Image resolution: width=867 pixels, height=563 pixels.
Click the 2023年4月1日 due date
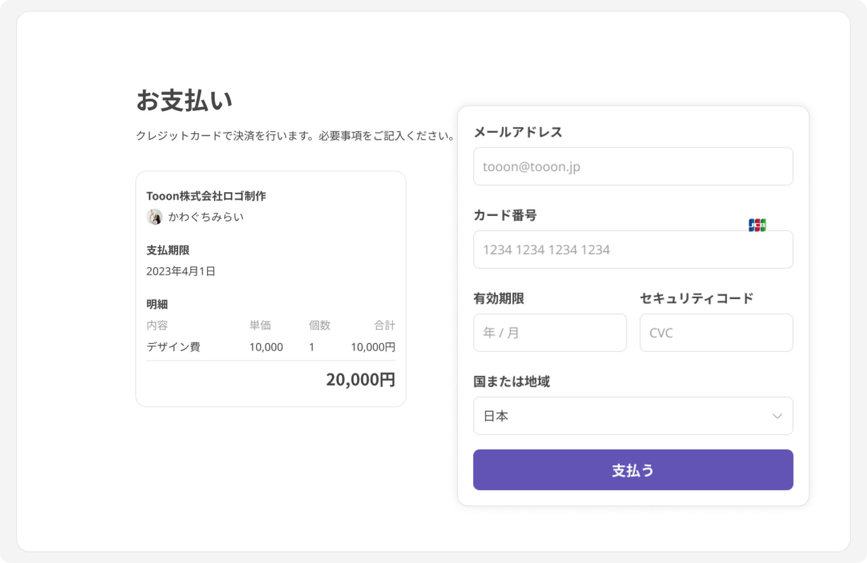[x=181, y=271]
